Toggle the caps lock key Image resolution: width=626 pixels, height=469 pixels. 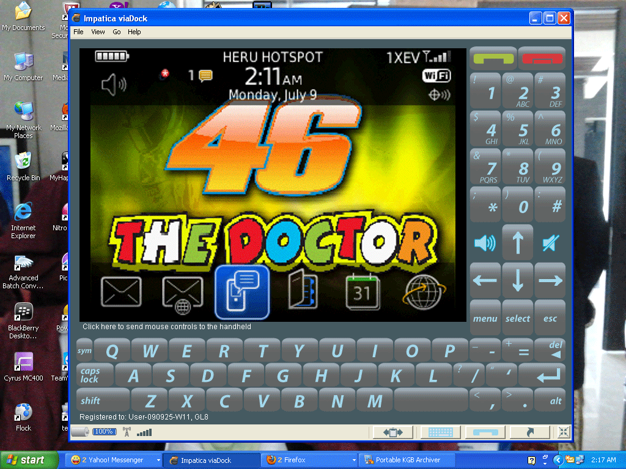[95, 375]
